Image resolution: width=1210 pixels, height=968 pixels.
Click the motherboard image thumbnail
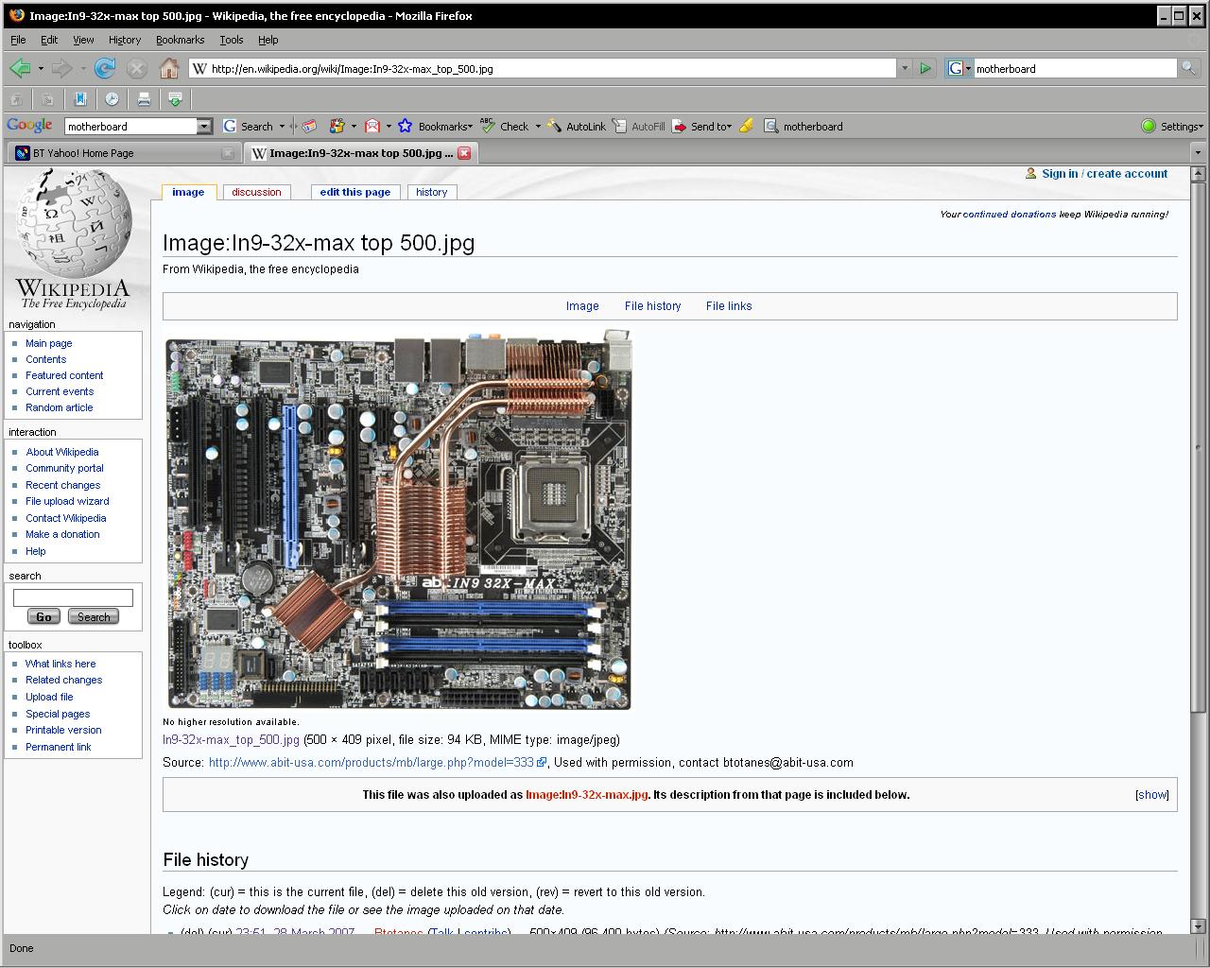(397, 518)
